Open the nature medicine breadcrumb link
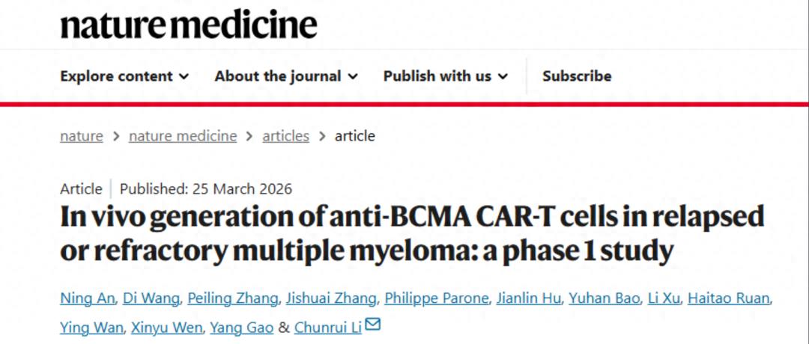The height and width of the screenshot is (344, 809). (183, 136)
